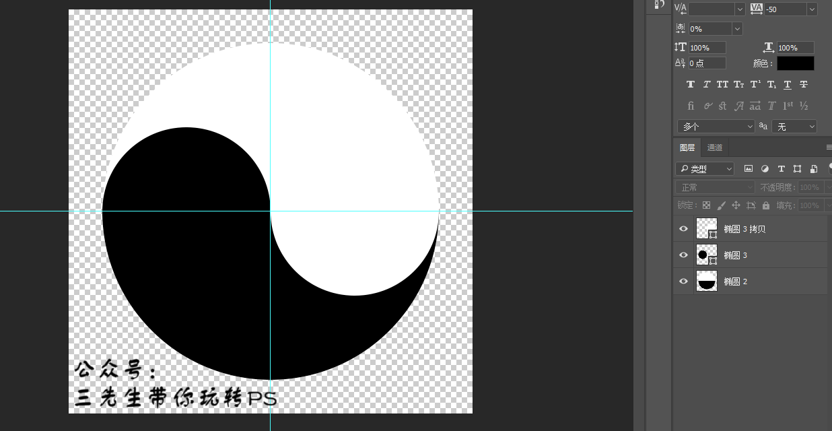The height and width of the screenshot is (431, 832).
Task: Click the vertical scale 100% field
Action: coord(707,48)
